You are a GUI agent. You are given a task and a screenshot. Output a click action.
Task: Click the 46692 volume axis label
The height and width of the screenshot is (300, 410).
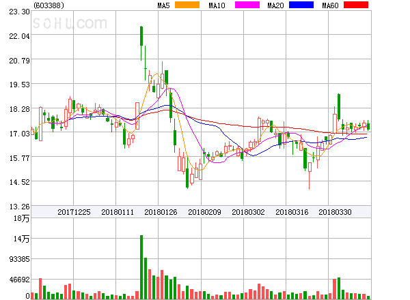(19, 280)
